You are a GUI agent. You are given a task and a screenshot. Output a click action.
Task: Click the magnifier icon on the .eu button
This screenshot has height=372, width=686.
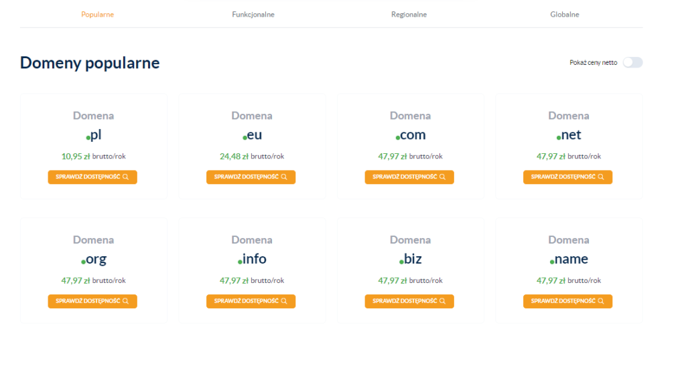(x=284, y=177)
